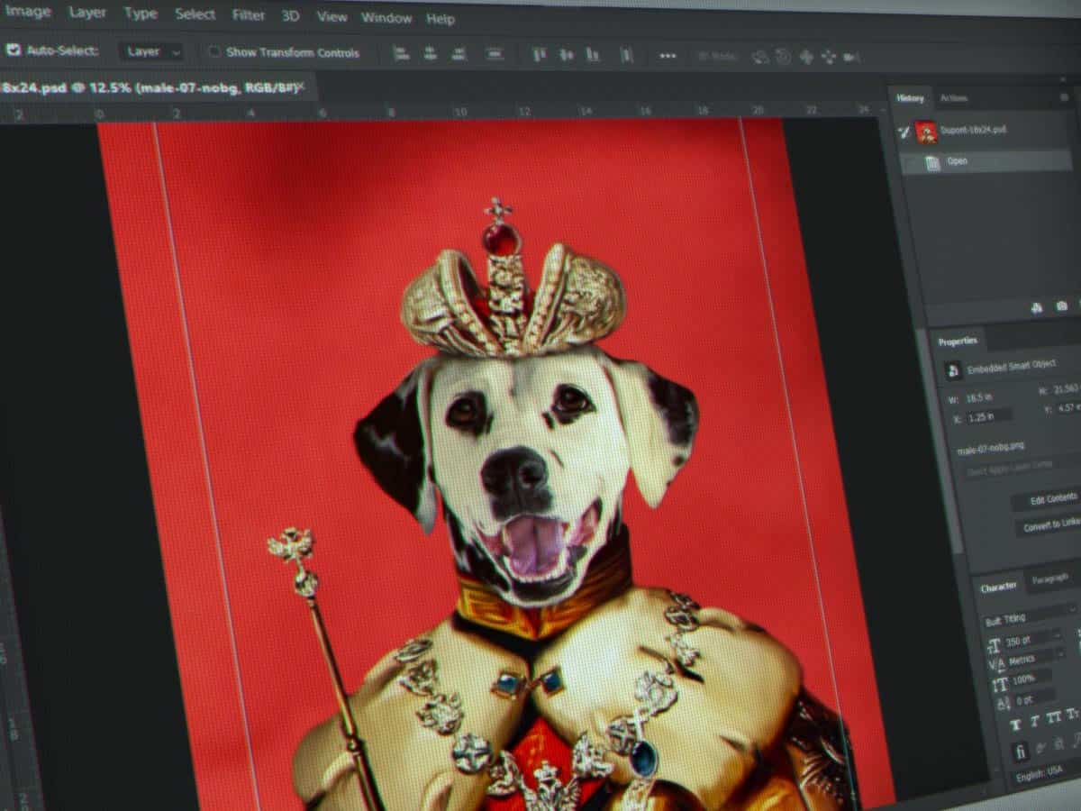Open the Type menu
The width and height of the screenshot is (1081, 811).
140,14
